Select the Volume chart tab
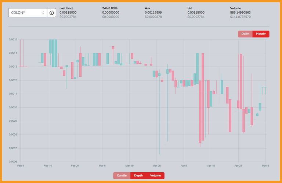 click(155, 176)
